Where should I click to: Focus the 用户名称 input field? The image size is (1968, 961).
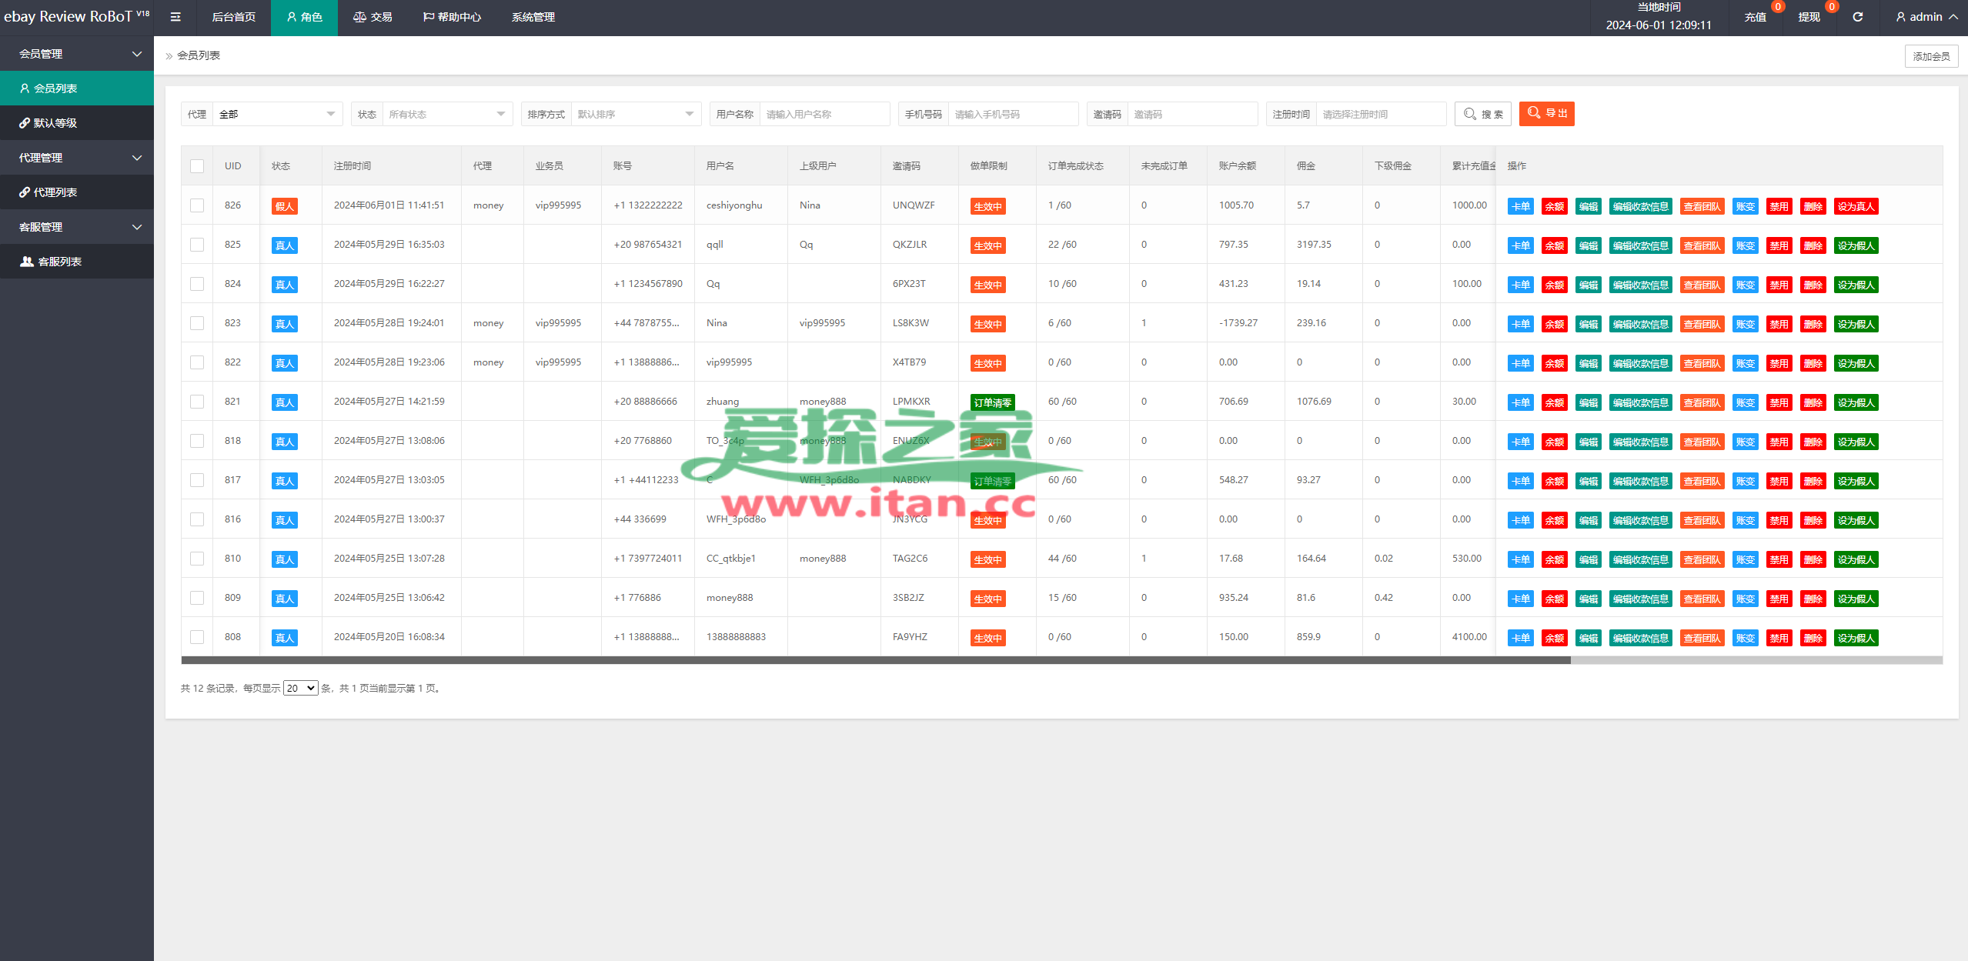[824, 114]
